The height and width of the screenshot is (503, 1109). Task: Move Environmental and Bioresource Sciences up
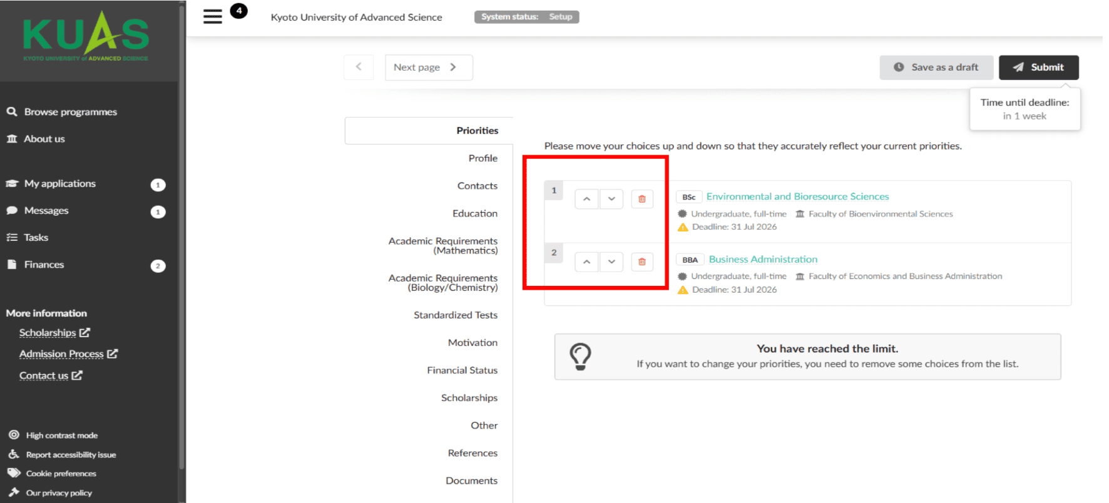[x=586, y=199]
